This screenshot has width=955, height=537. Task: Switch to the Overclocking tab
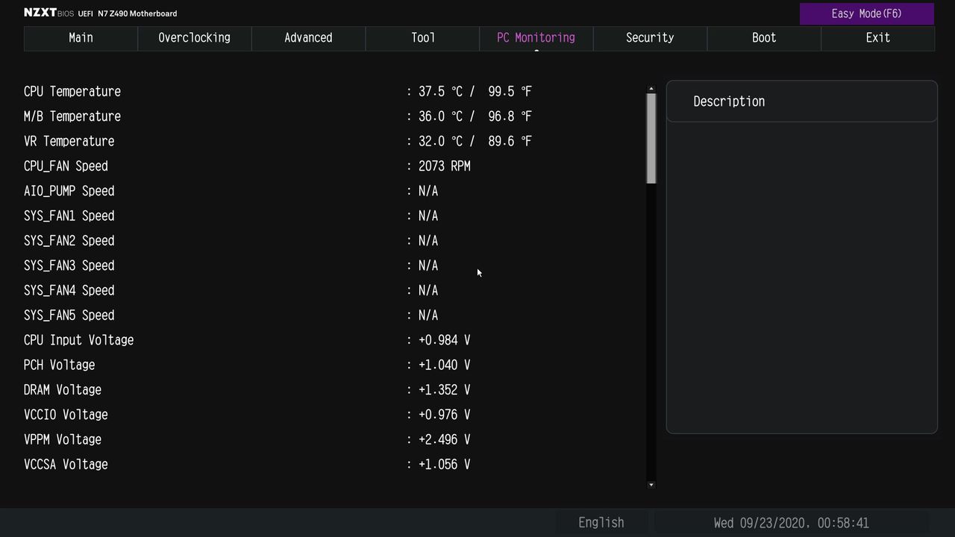[x=195, y=38]
